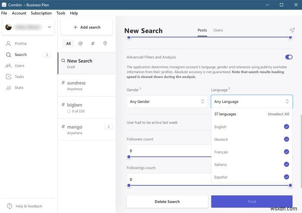Click 'User had to be active last week'
302x213 pixels.
coord(152,122)
